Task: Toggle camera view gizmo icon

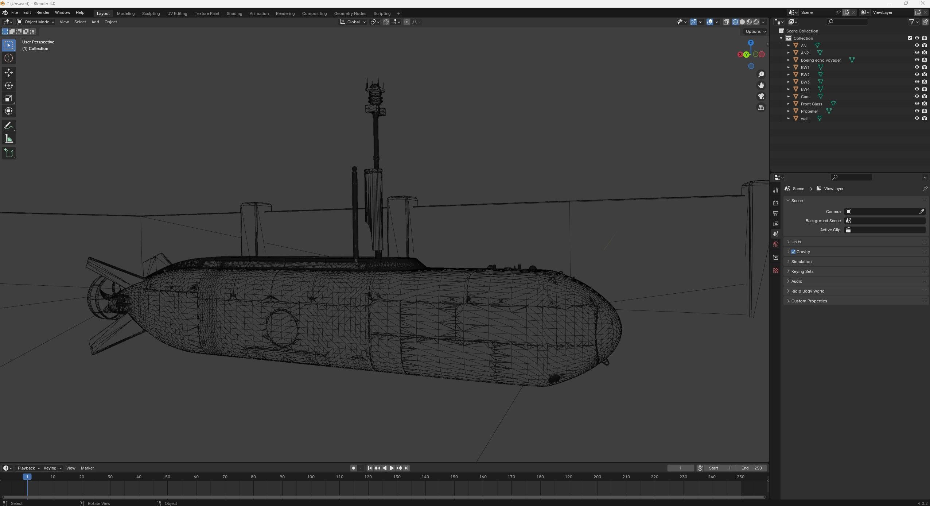Action: (761, 96)
